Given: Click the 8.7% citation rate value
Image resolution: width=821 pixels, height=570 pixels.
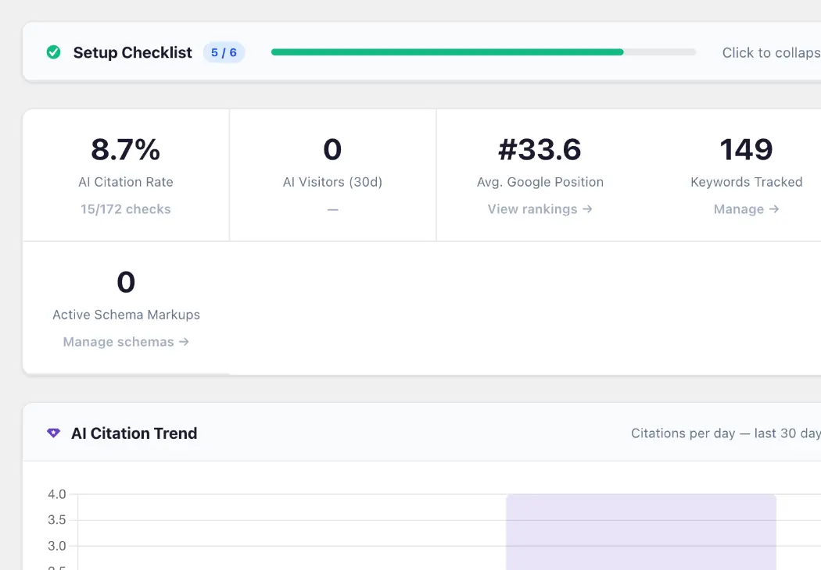Looking at the screenshot, I should [126, 150].
